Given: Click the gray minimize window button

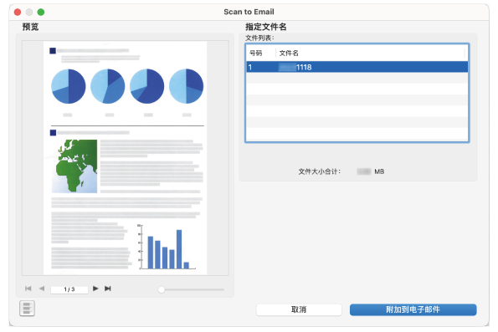Looking at the screenshot, I should 29,12.
